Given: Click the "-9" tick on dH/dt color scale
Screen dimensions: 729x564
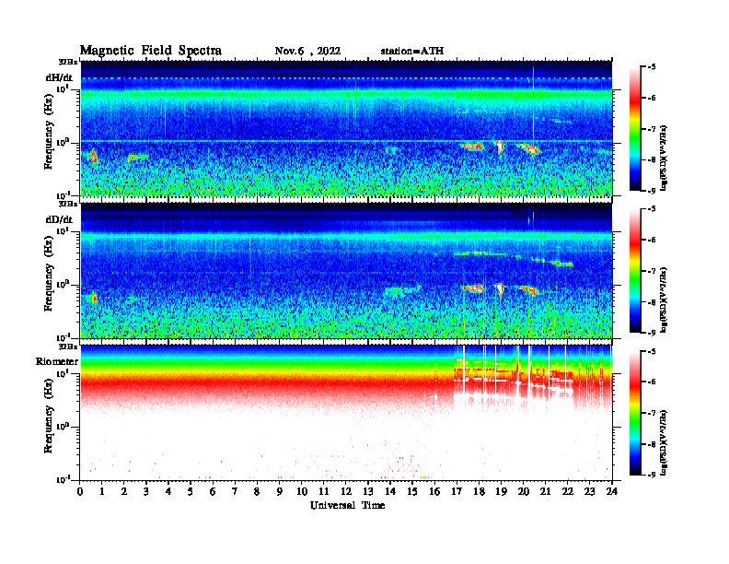Looking at the screenshot, I should coord(652,191).
